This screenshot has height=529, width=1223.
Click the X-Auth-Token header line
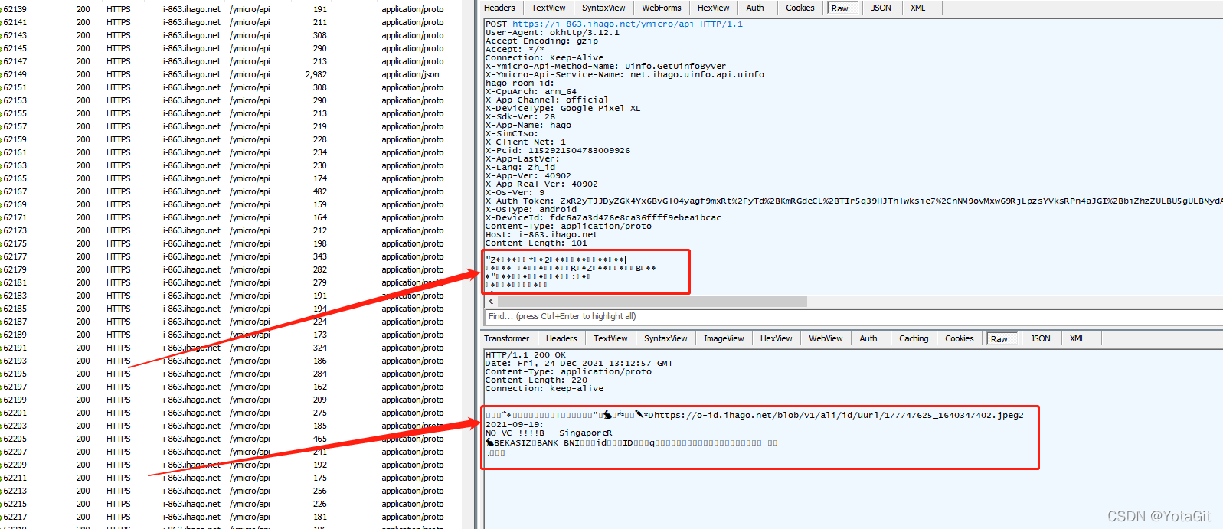pos(854,201)
